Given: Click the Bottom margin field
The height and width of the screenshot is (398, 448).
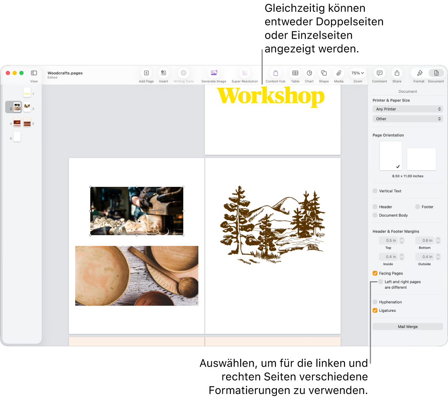Looking at the screenshot, I should tap(425, 241).
